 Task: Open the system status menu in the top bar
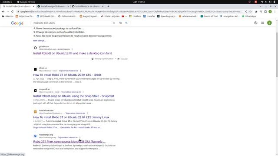pyautogui.click(x=268, y=2)
